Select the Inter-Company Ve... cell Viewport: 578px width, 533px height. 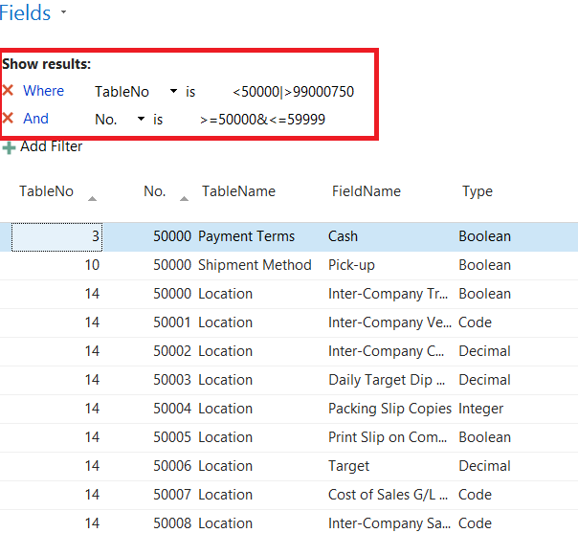pos(389,322)
